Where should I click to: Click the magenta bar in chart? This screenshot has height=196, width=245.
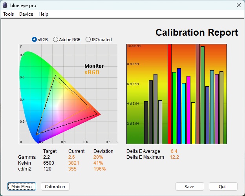(188, 110)
